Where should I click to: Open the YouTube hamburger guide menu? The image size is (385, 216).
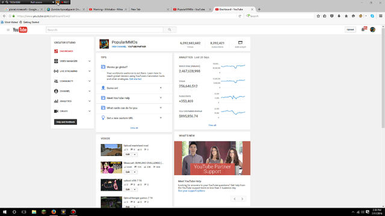click(x=8, y=30)
